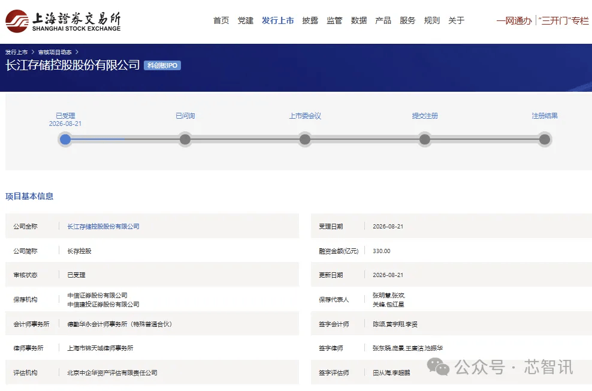Go to 发行上市 breadcrumb
Image resolution: width=592 pixels, height=391 pixels.
point(17,52)
